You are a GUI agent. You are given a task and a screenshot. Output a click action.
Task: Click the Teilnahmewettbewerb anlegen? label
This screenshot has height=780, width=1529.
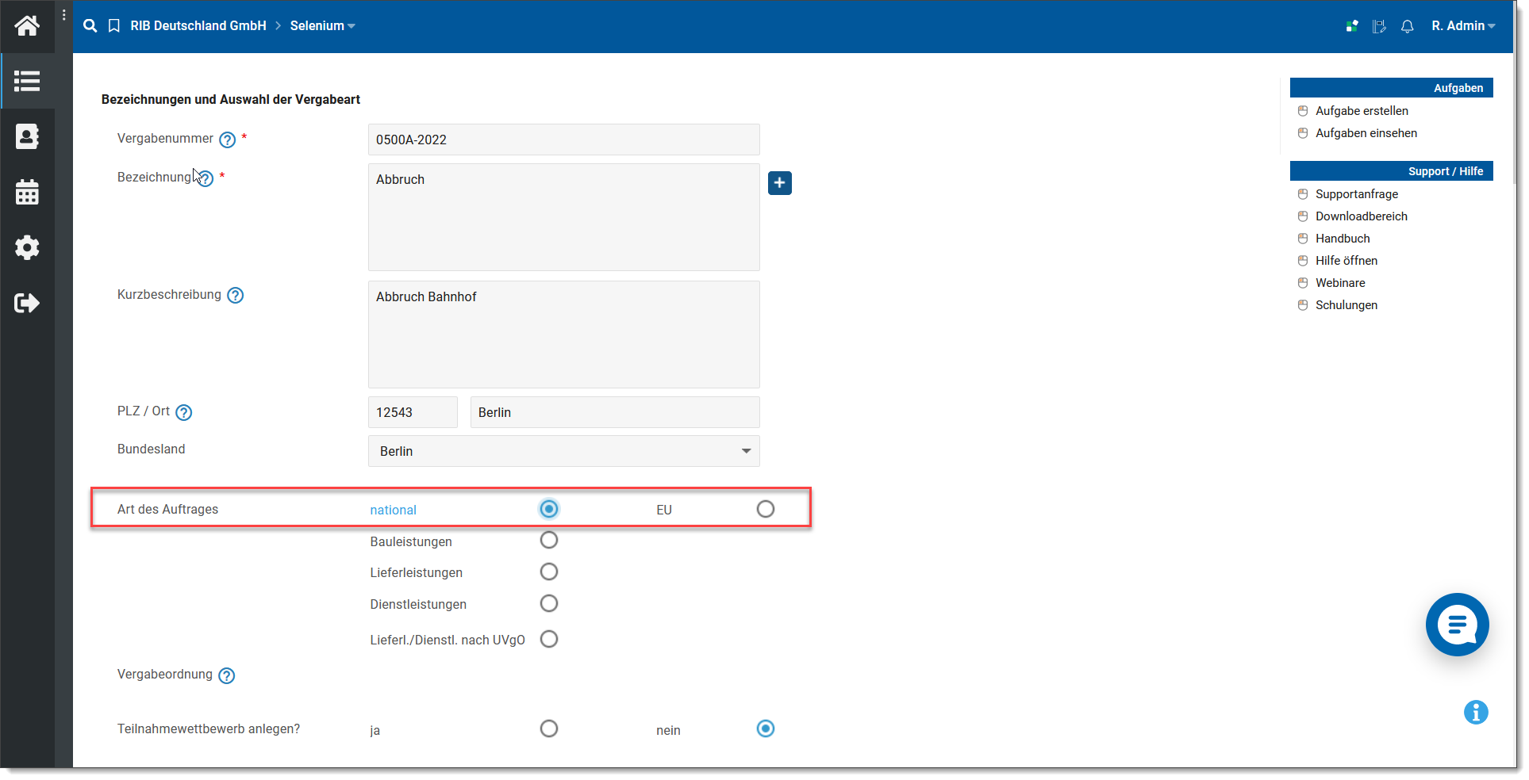tap(209, 729)
